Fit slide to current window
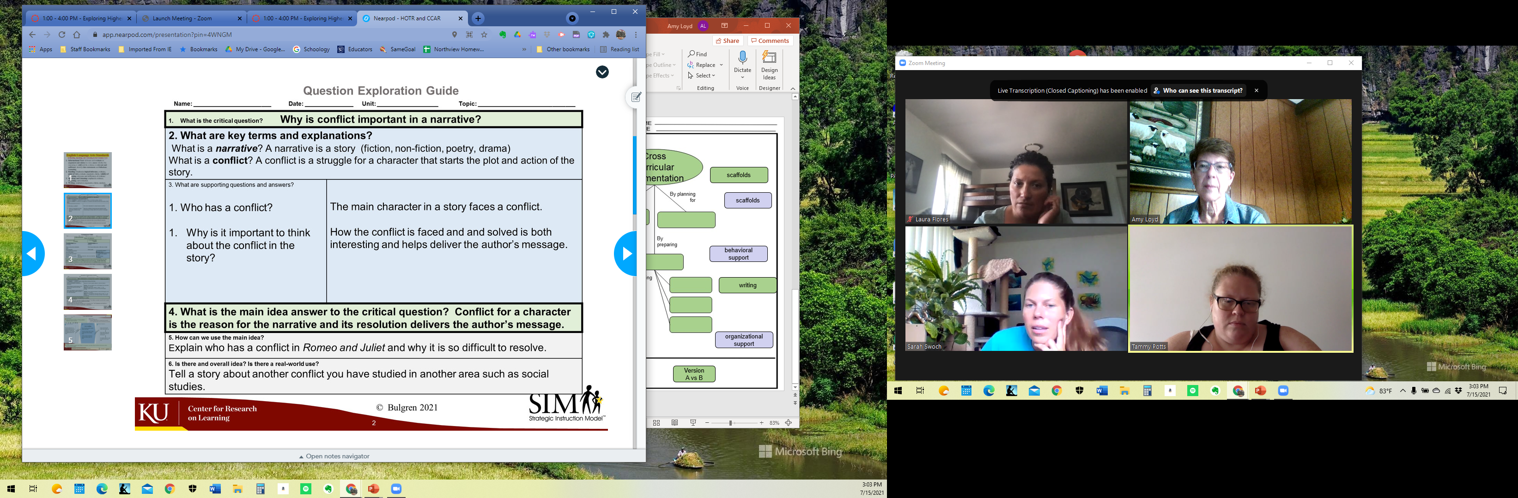This screenshot has height=498, width=1518. pyautogui.click(x=789, y=423)
